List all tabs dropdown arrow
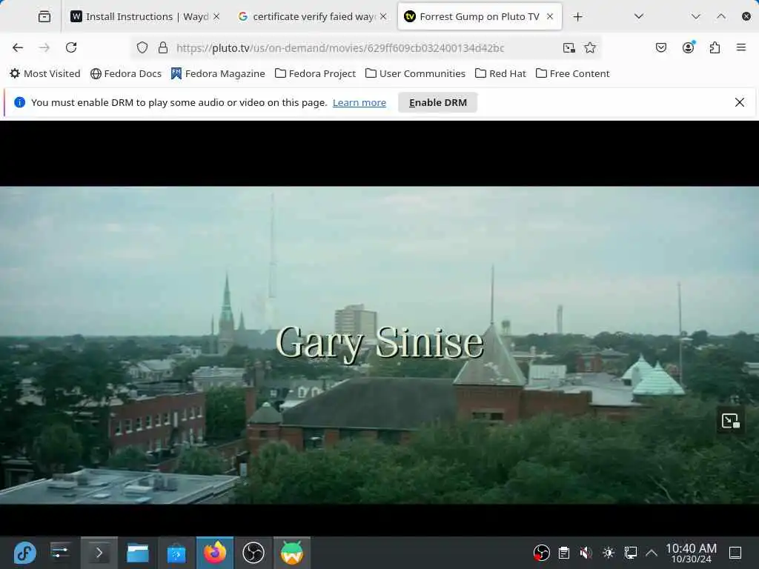The height and width of the screenshot is (569, 759). pyautogui.click(x=639, y=16)
